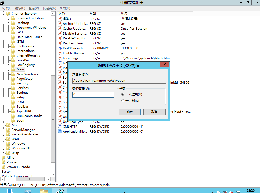The height and width of the screenshot is (193, 260).
Task: Click the 确定 button in the dialog
Action: [129, 112]
